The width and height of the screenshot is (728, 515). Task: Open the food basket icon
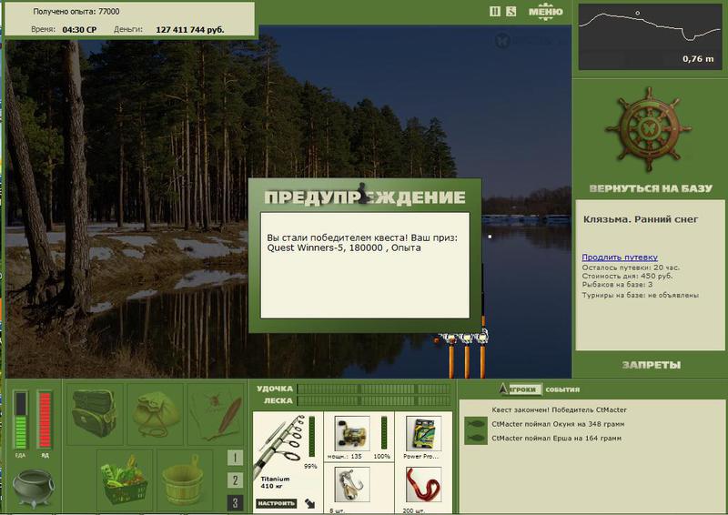coord(125,480)
